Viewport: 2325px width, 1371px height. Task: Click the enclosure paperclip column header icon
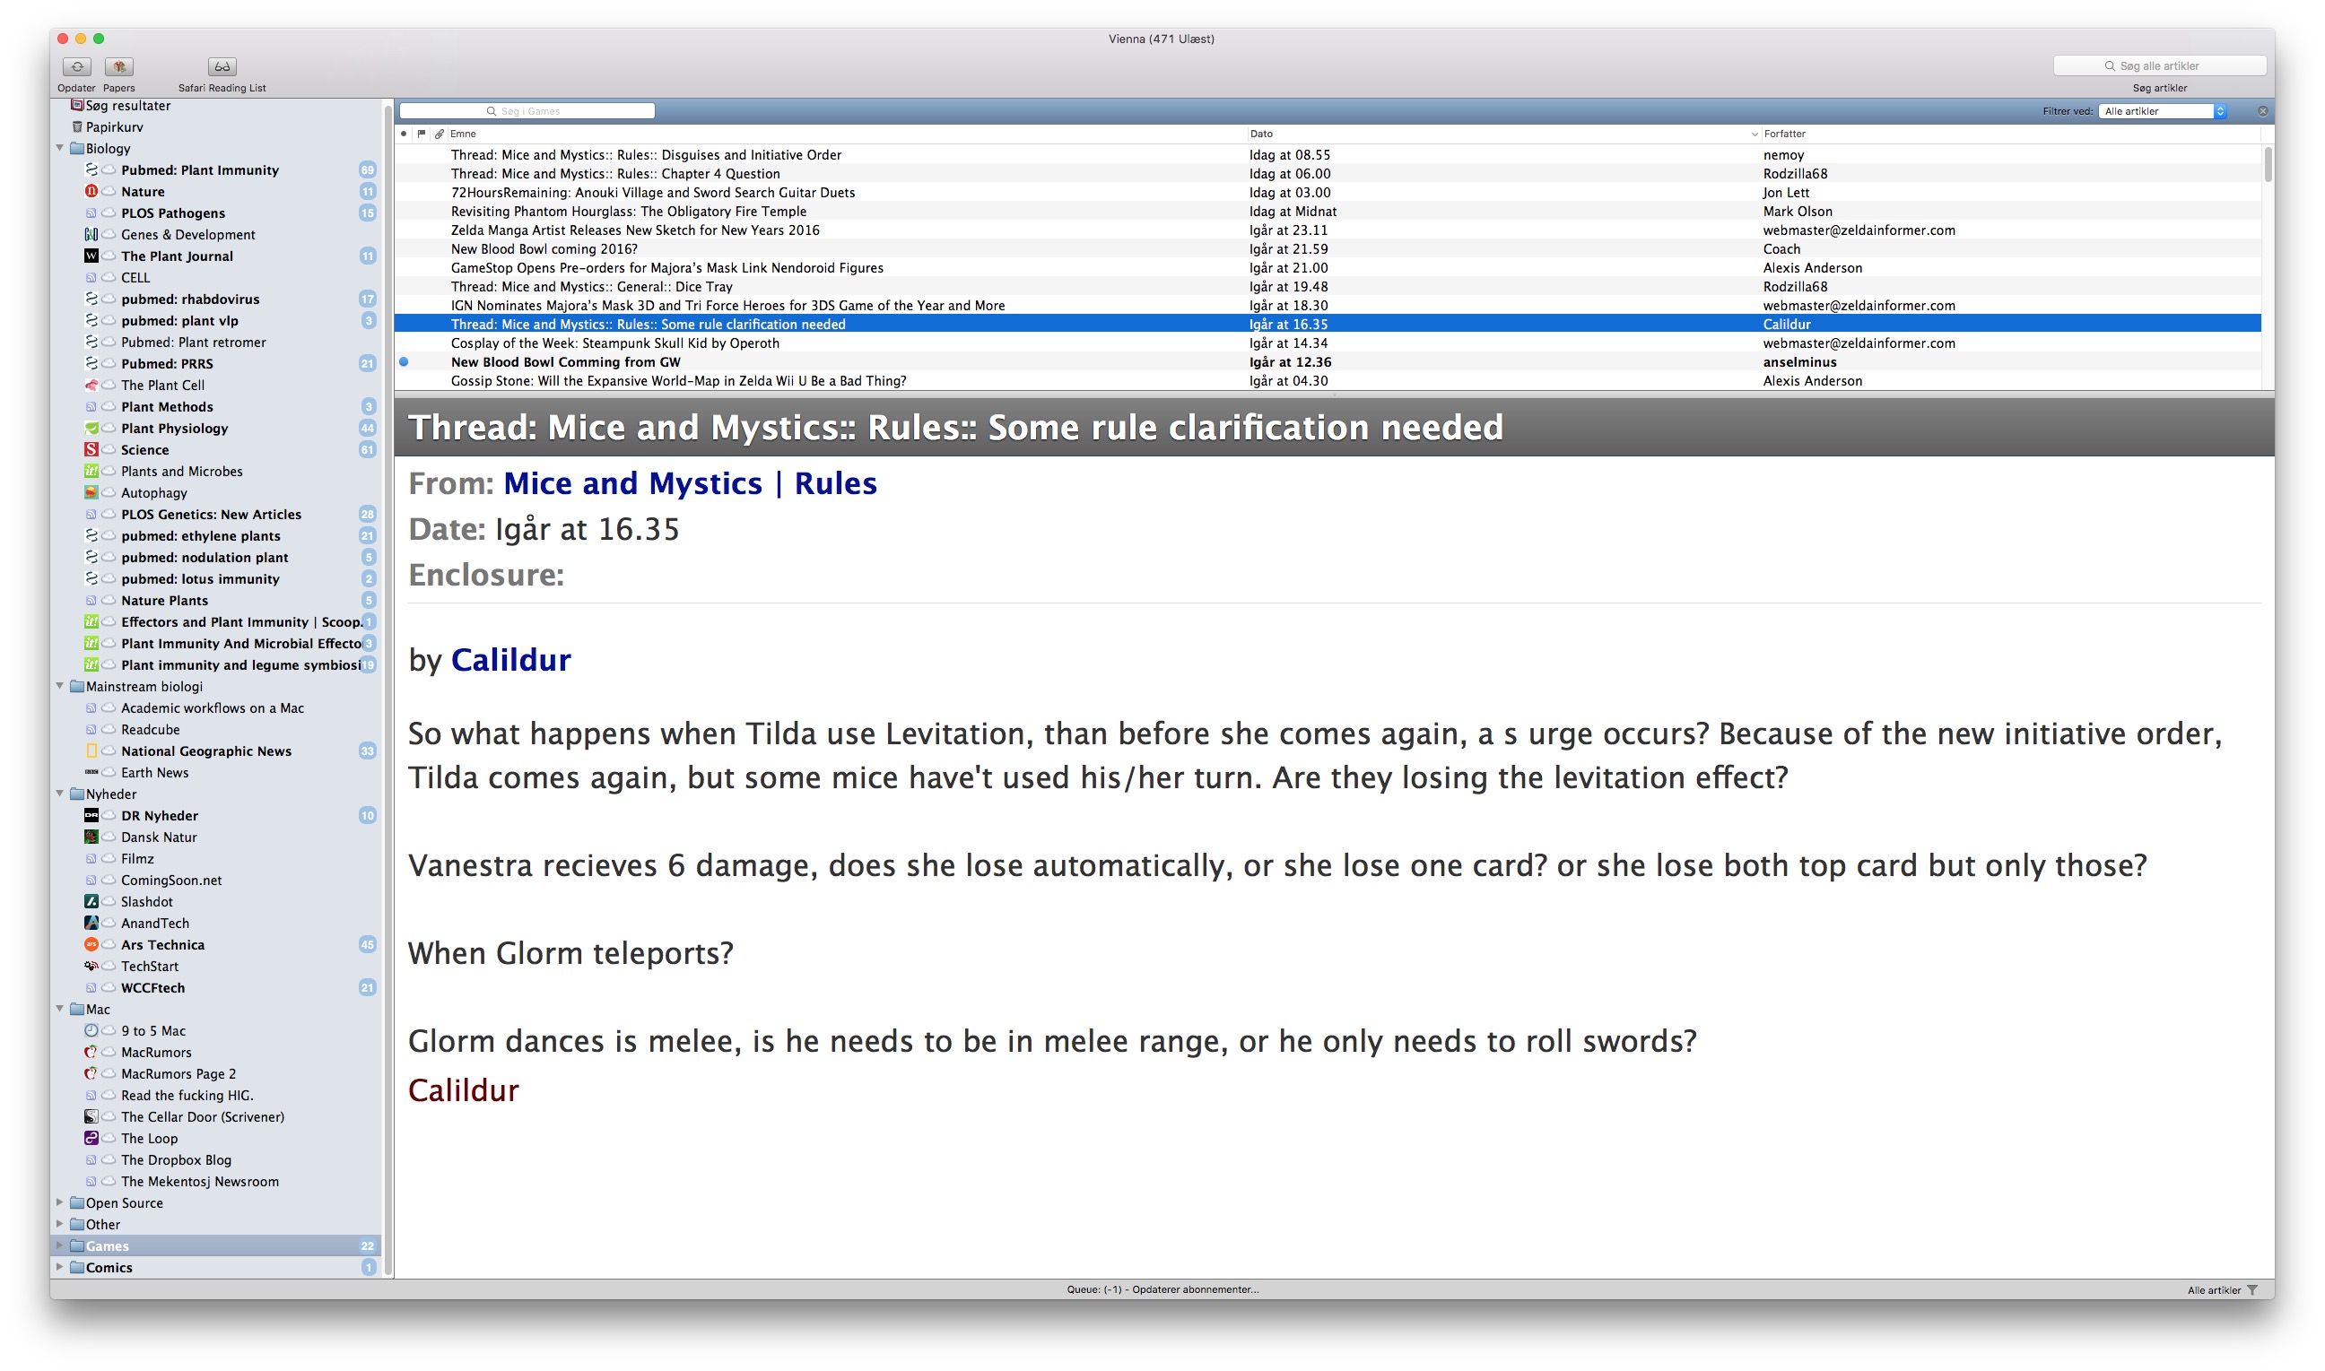pos(440,134)
